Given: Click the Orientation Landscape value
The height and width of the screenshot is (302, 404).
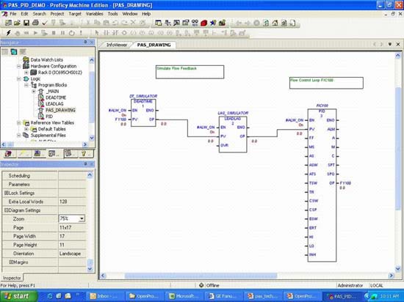Looking at the screenshot, I should (x=72, y=254).
